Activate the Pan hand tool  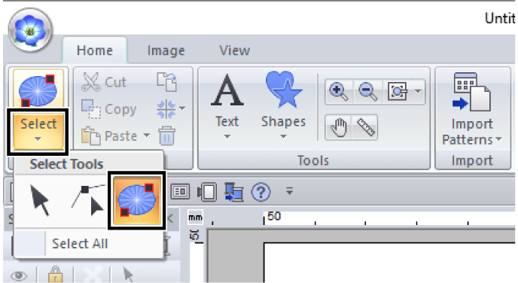coord(339,127)
